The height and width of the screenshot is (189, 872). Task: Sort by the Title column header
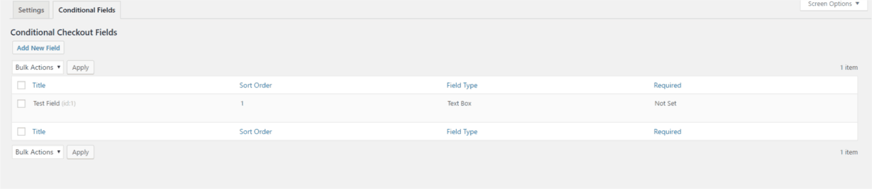[x=39, y=85]
